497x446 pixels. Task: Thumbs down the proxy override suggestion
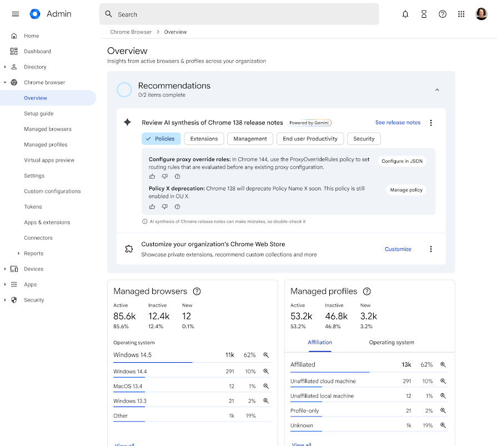(165, 176)
